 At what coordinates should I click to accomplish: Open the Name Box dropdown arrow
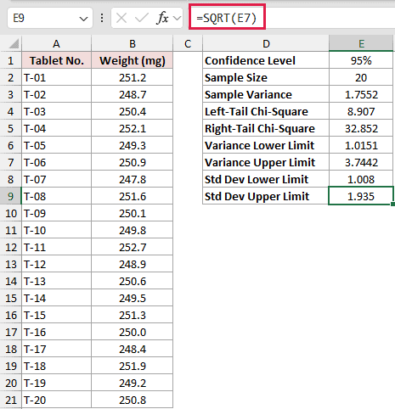tap(83, 19)
